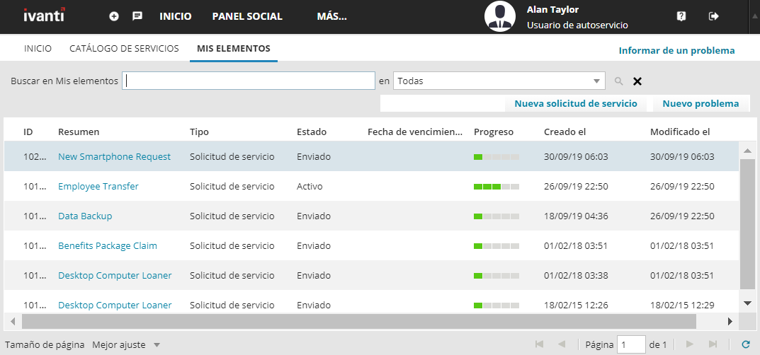Image resolution: width=760 pixels, height=355 pixels.
Task: Click the logout exit icon
Action: 713,16
